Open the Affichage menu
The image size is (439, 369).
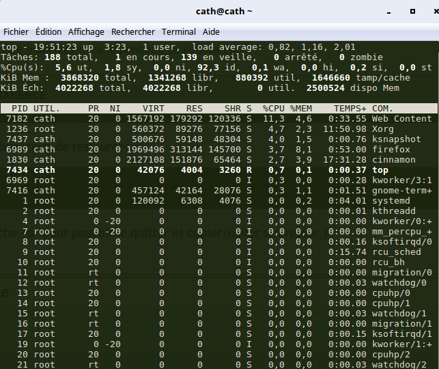coord(86,32)
